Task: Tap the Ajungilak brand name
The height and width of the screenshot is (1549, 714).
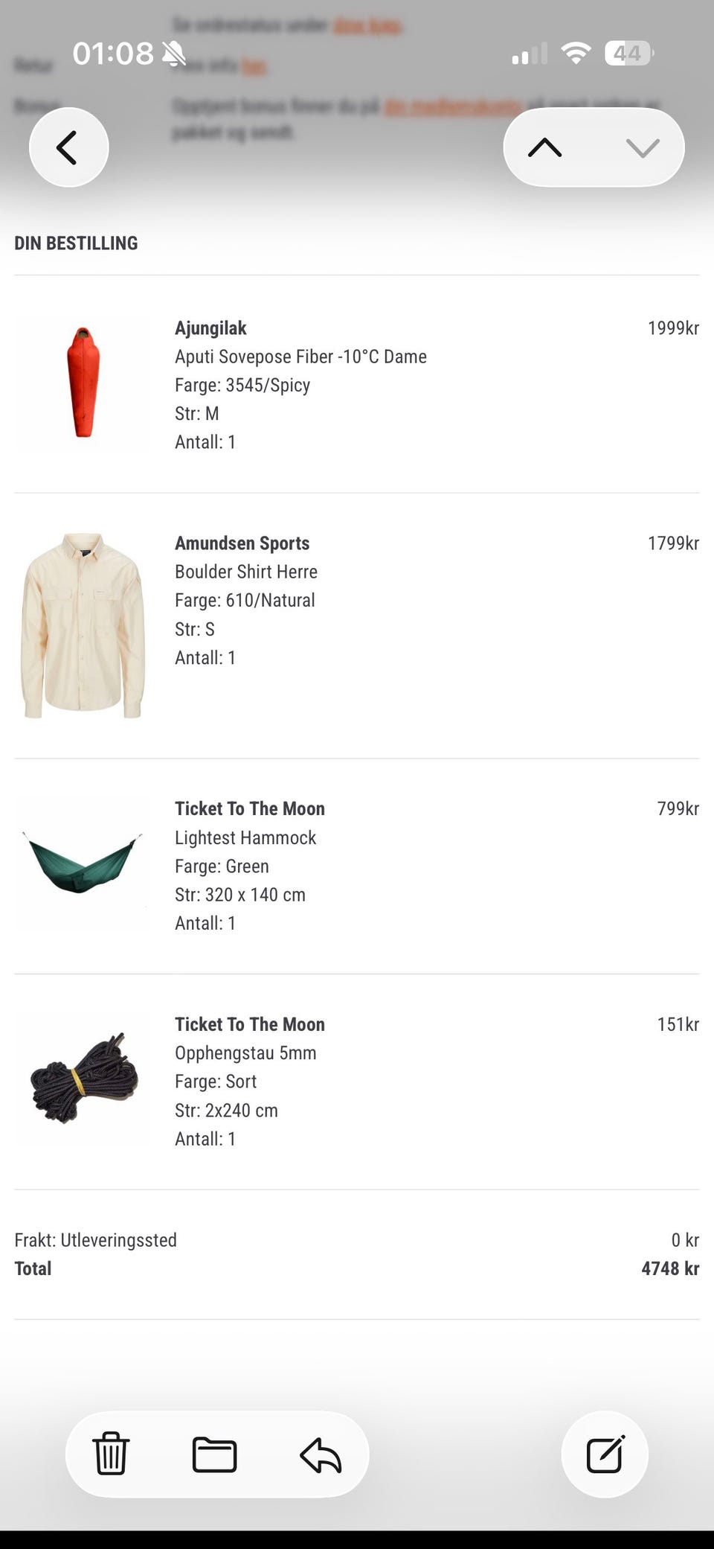Action: (x=210, y=328)
